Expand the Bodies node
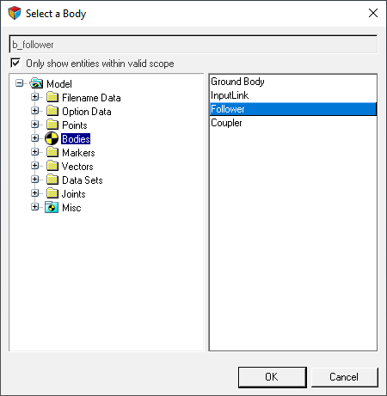This screenshot has height=396, width=387. click(34, 138)
